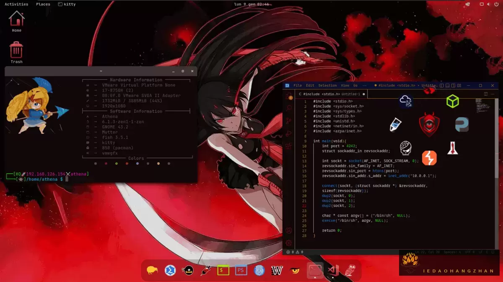Click the line "execve("/bin/sh", argv, NULL);"
This screenshot has width=503, height=282.
[x=355, y=220]
